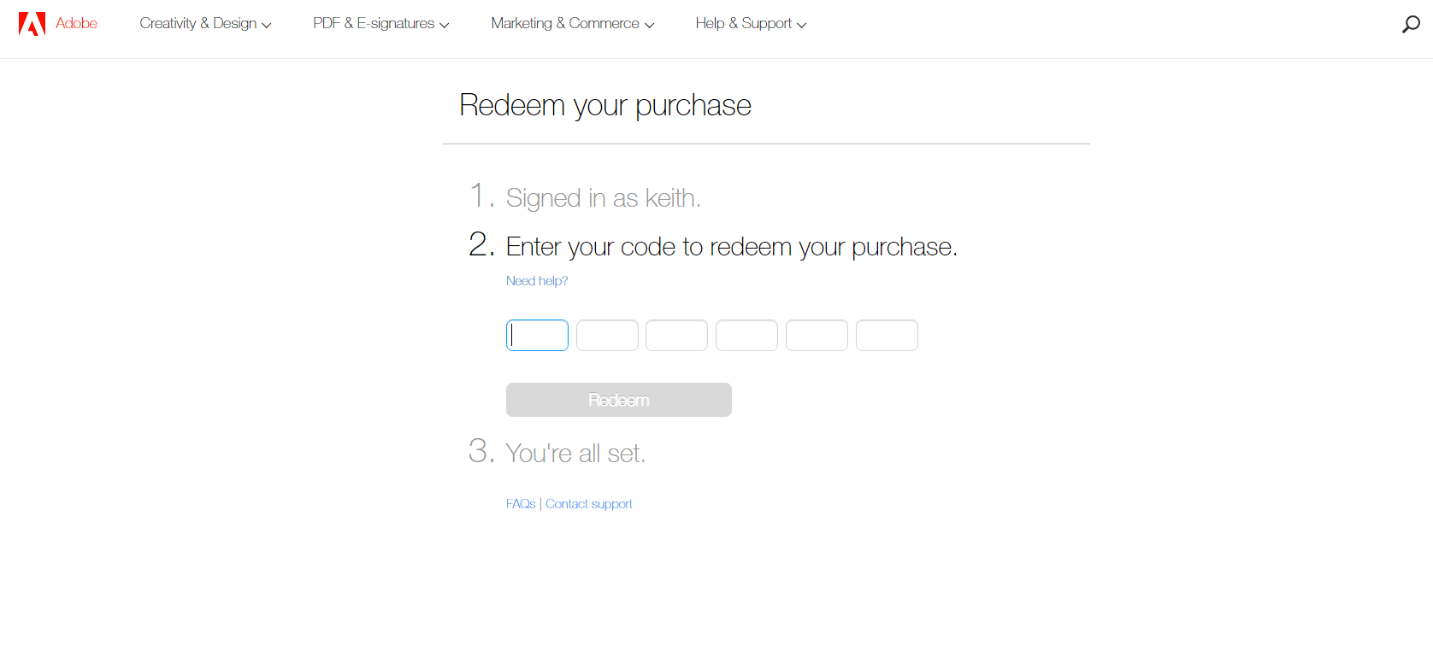Click the Redeem button
This screenshot has height=668, width=1433.
[x=618, y=399]
